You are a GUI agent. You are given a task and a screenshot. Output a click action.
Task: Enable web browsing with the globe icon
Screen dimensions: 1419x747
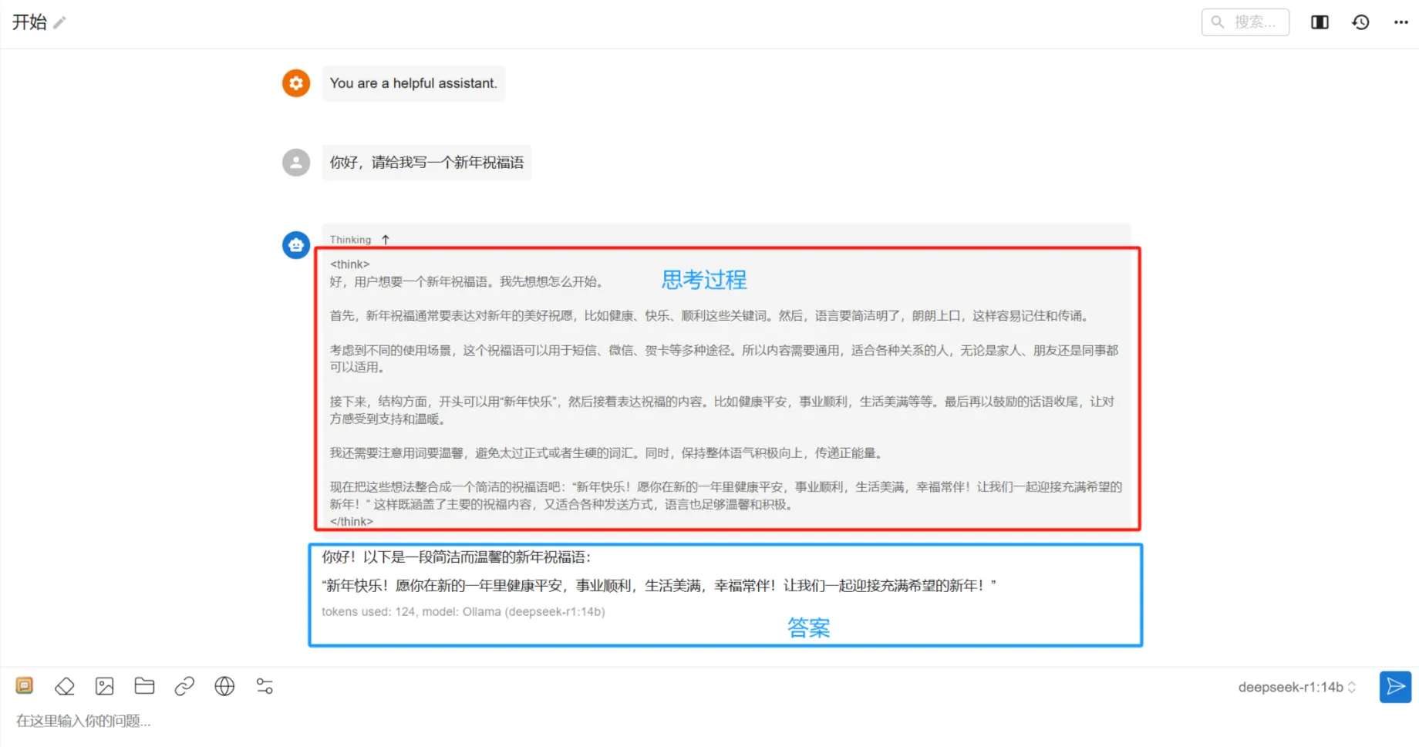point(224,686)
